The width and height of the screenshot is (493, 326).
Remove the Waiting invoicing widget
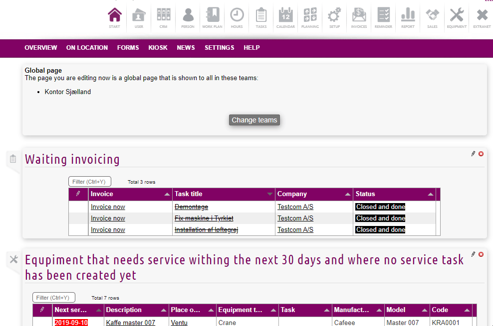tap(481, 154)
